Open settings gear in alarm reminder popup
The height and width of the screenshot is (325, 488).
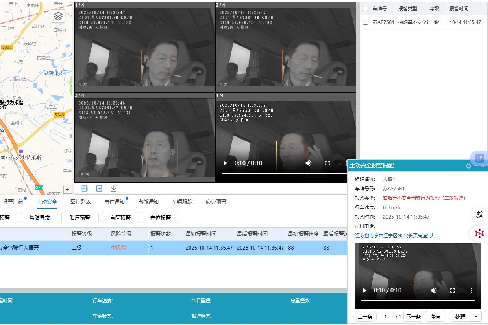pos(468,166)
